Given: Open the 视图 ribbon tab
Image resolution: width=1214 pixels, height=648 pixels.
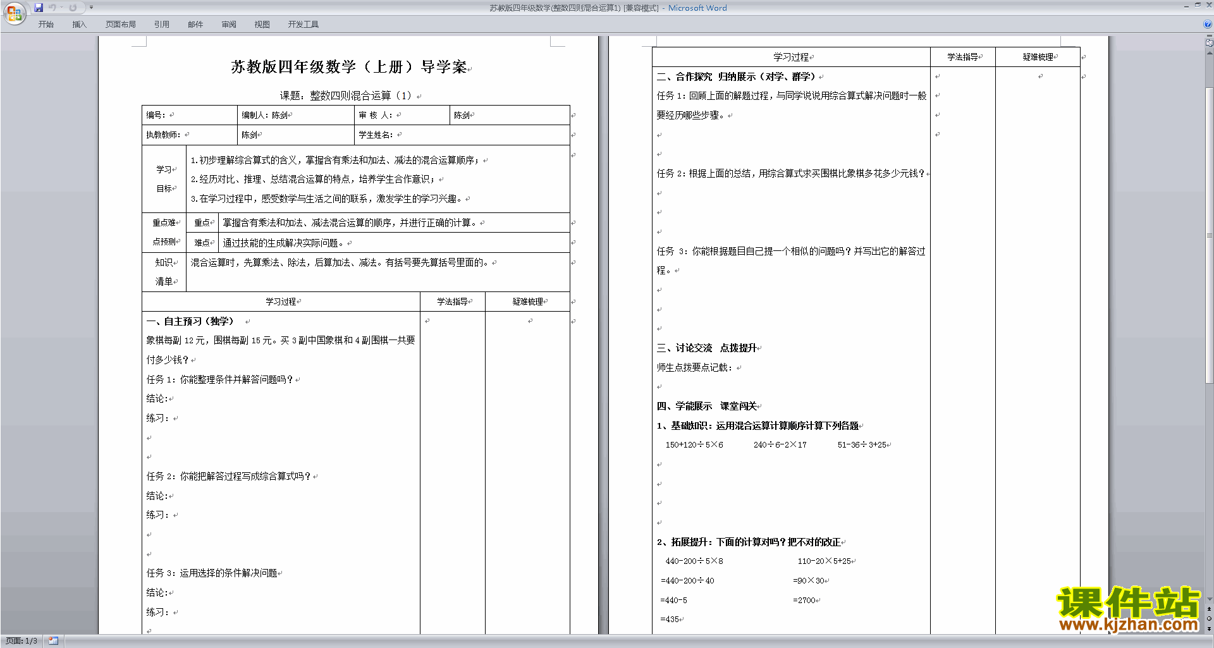Looking at the screenshot, I should point(262,25).
